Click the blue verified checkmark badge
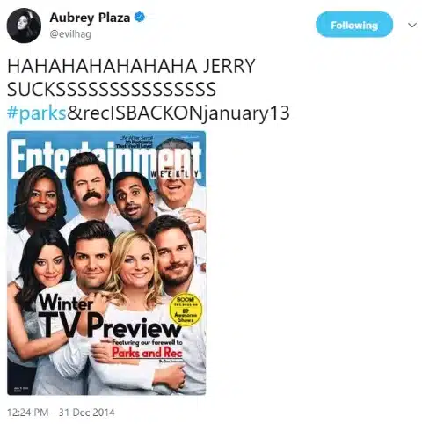Image resolution: width=422 pixels, height=424 pixels. point(139,18)
